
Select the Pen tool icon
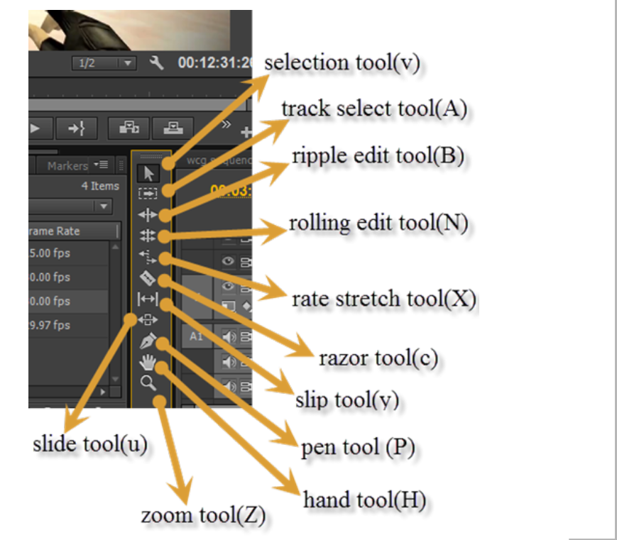pos(148,341)
